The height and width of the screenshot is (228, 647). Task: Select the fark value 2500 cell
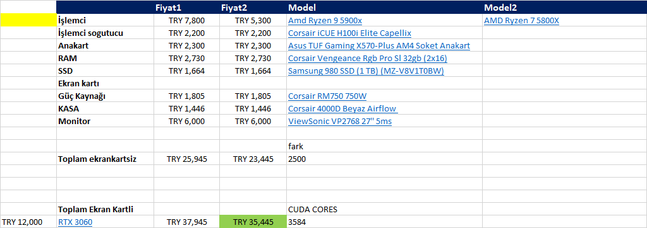(385, 159)
